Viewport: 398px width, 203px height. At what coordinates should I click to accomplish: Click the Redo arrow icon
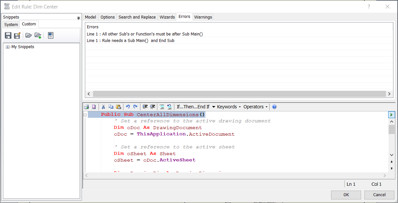point(135,107)
